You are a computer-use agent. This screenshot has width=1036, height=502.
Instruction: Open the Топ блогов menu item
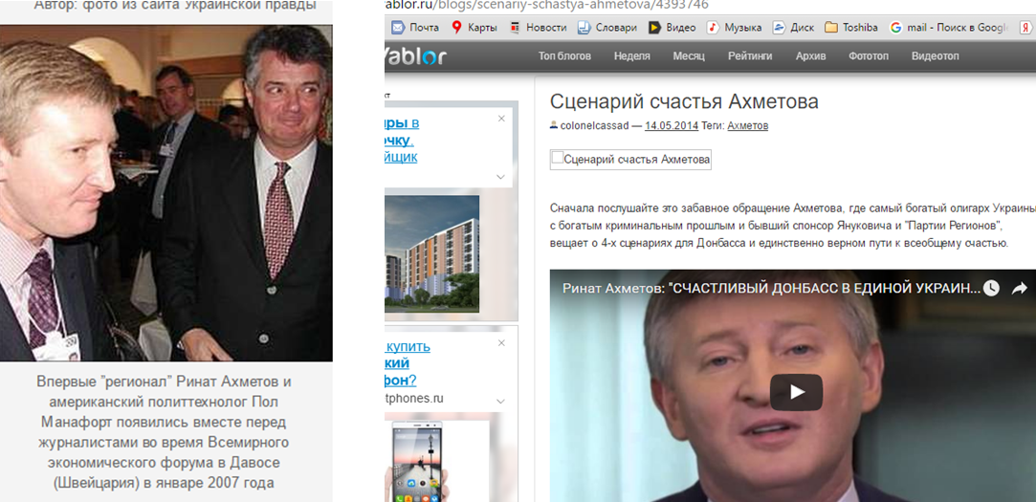click(564, 56)
